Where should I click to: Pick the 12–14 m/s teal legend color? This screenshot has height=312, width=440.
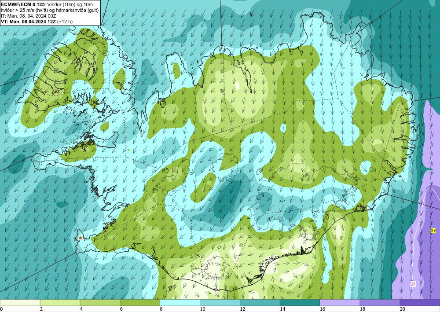(x=260, y=303)
